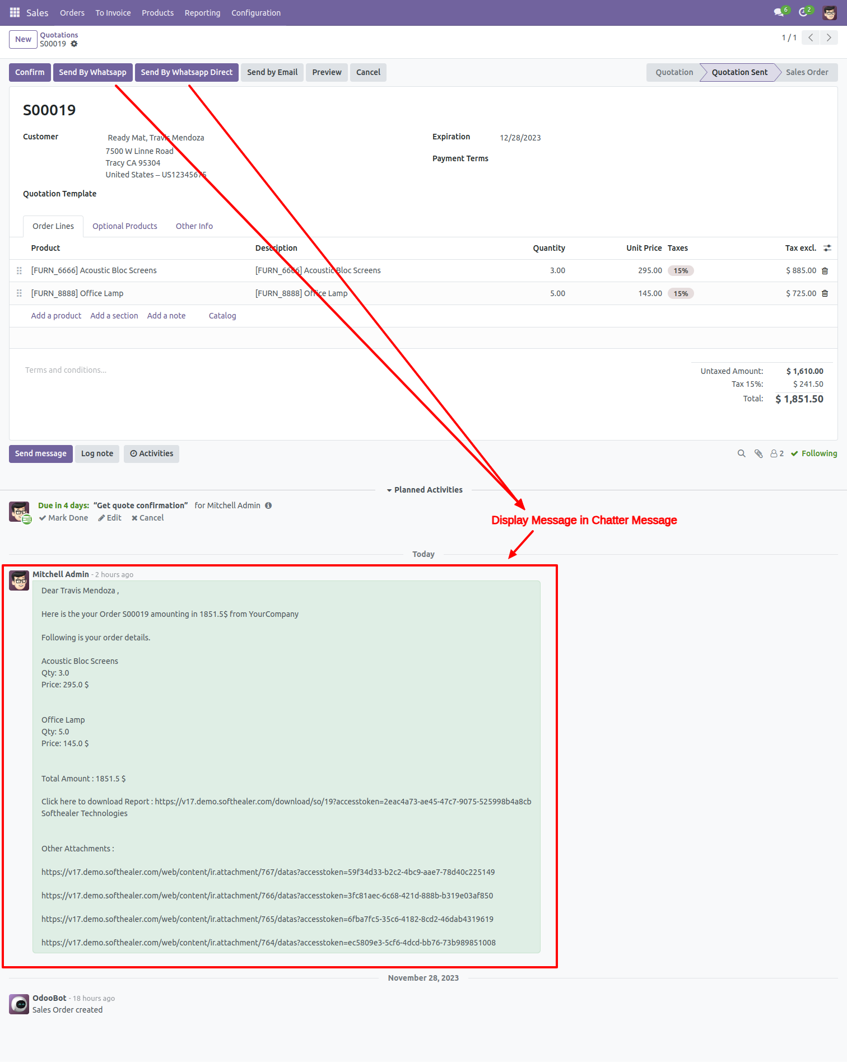Screen dimensions: 847x1063
Task: Preview the quotation
Action: pos(327,72)
